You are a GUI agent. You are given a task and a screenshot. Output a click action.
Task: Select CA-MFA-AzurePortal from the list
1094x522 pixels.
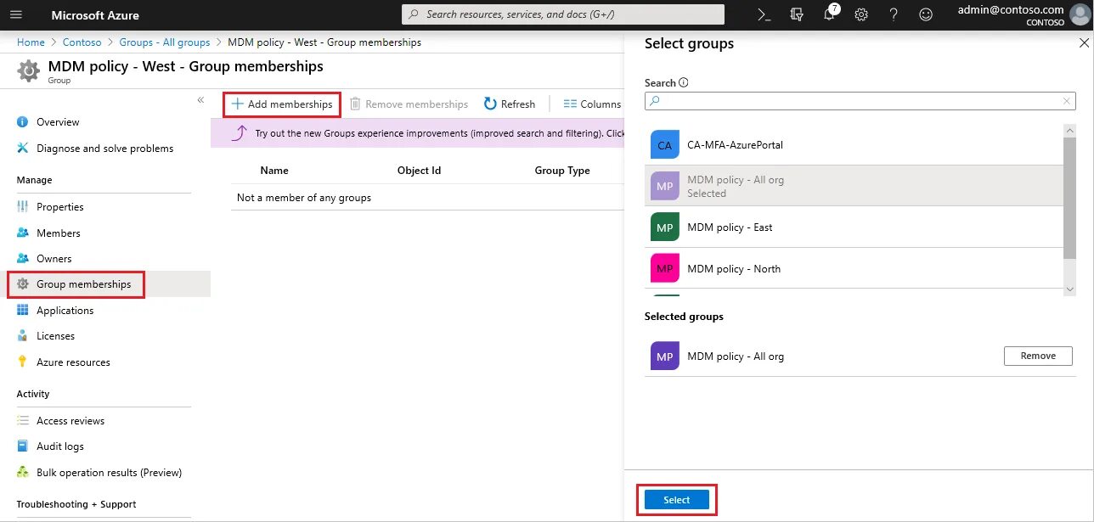point(854,145)
